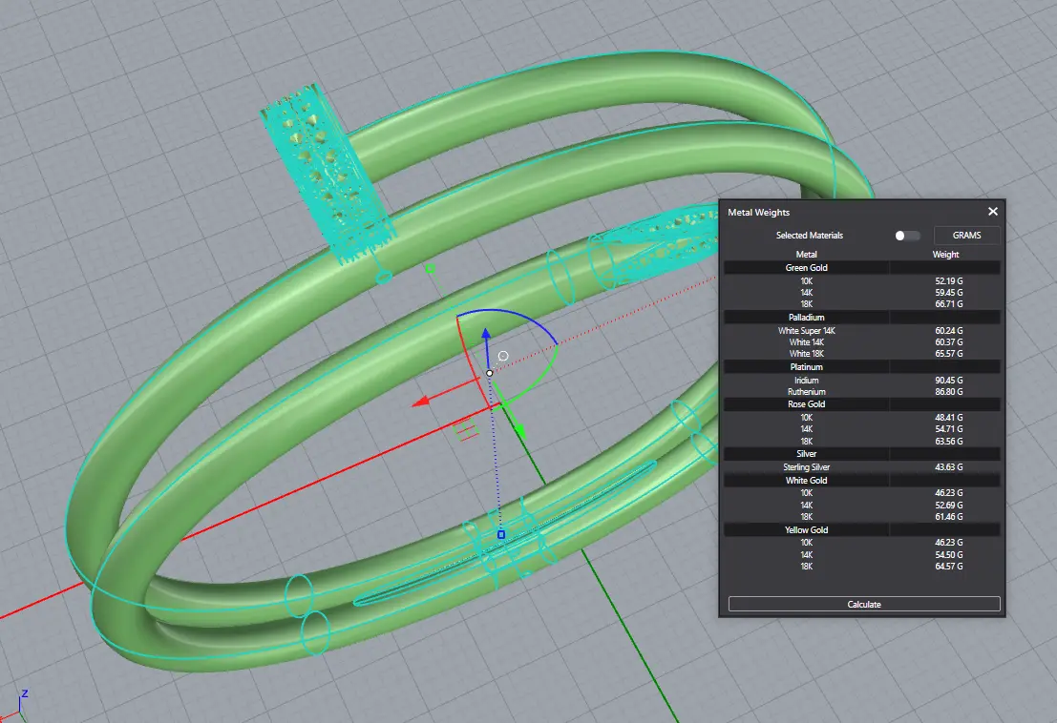Select the Sterling Silver row
Screen dimensions: 1057x723
806,467
